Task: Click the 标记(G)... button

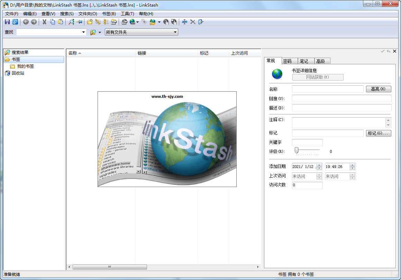Action: click(x=378, y=133)
